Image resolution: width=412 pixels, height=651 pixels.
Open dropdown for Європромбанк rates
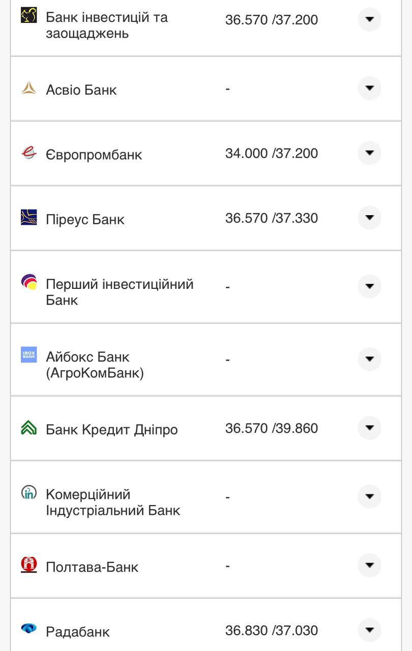click(369, 153)
